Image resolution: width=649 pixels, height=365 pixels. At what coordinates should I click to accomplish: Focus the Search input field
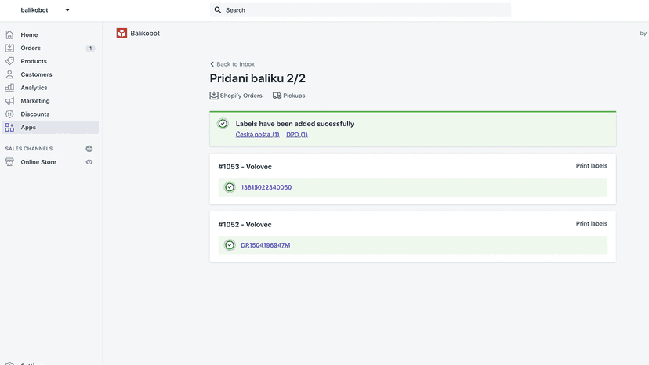(361, 10)
